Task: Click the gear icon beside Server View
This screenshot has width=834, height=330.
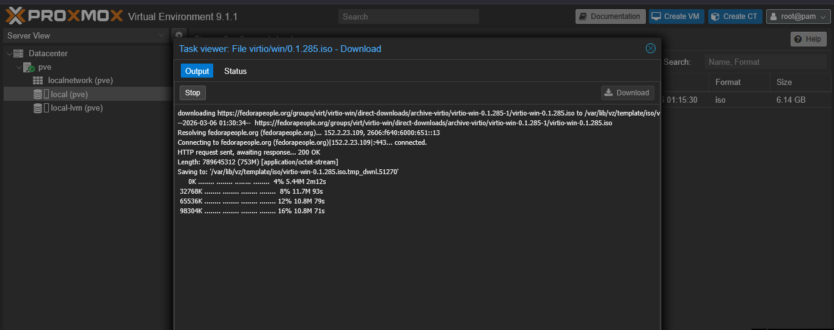Action: point(179,35)
